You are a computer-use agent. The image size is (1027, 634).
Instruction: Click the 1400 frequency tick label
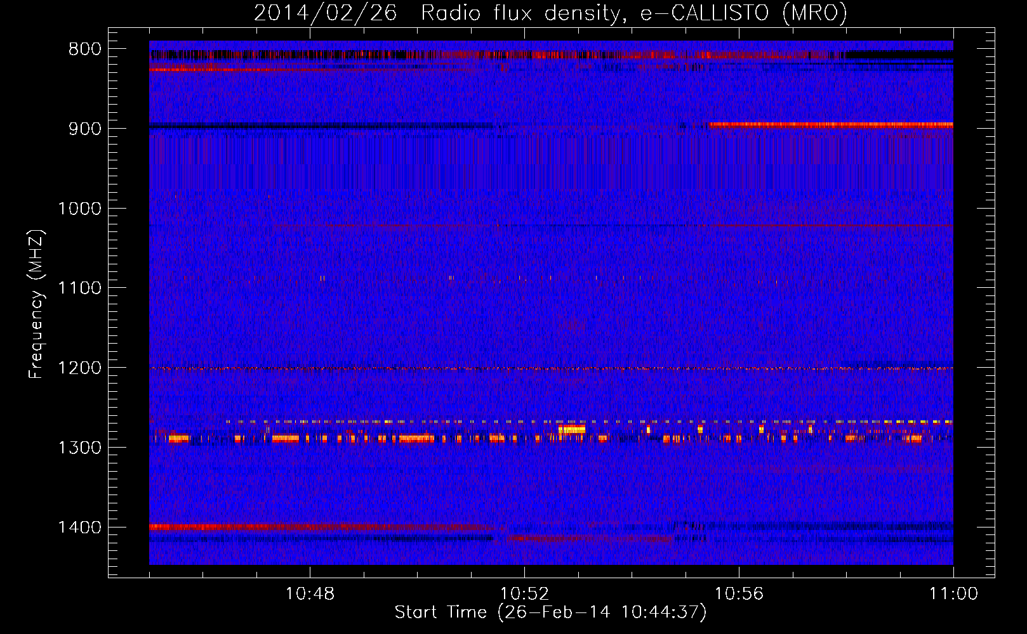[79, 527]
